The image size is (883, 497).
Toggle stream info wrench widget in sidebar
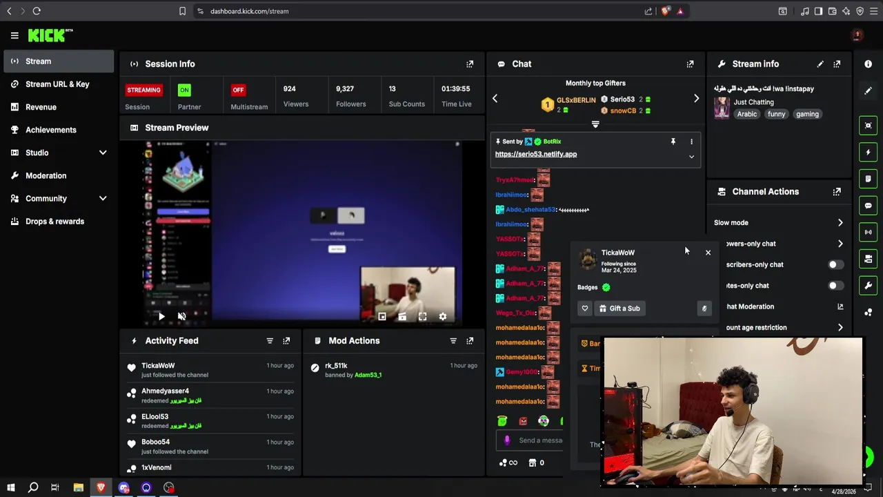(868, 285)
